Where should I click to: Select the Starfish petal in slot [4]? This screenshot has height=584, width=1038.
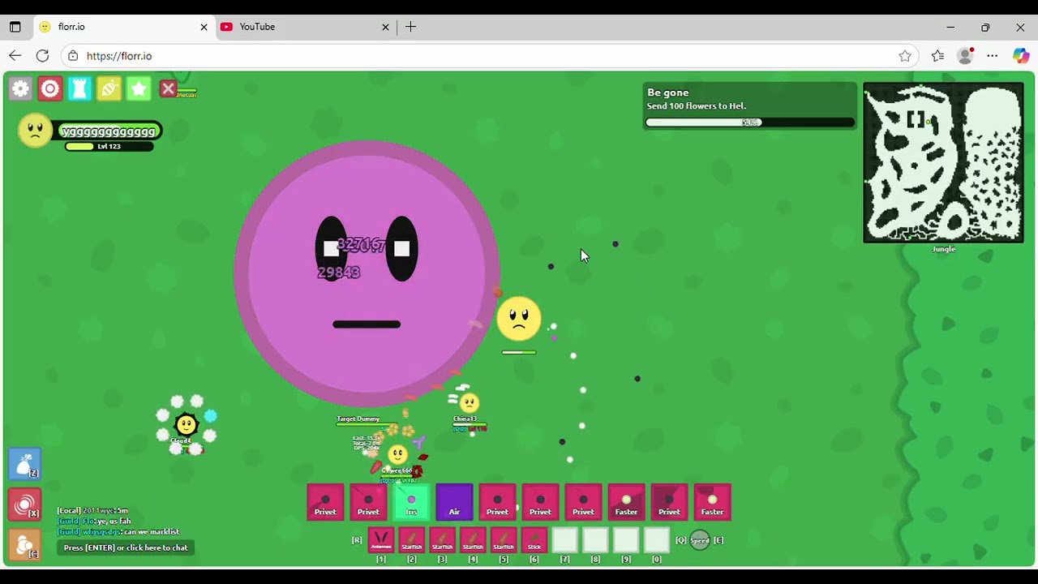(473, 539)
